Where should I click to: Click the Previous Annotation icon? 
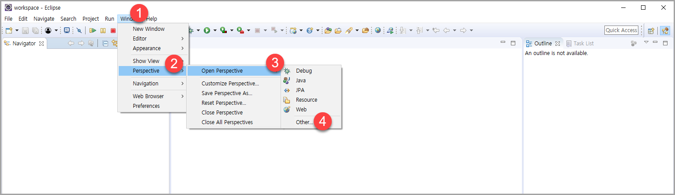click(x=420, y=30)
